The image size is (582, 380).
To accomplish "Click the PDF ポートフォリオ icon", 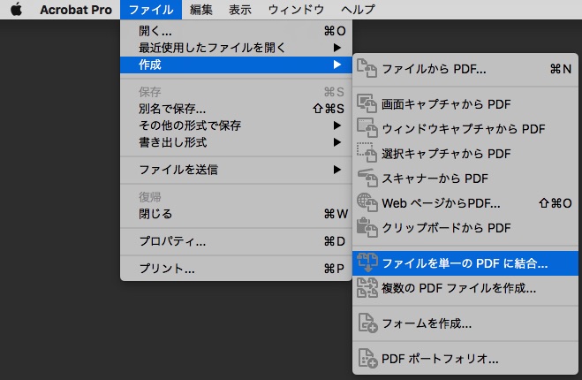I will (367, 359).
